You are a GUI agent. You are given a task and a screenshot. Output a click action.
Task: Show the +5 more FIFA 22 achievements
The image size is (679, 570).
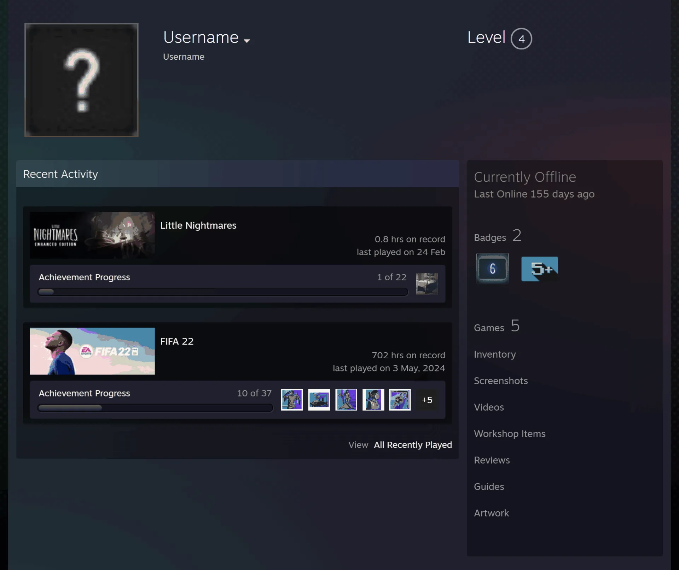coord(427,400)
